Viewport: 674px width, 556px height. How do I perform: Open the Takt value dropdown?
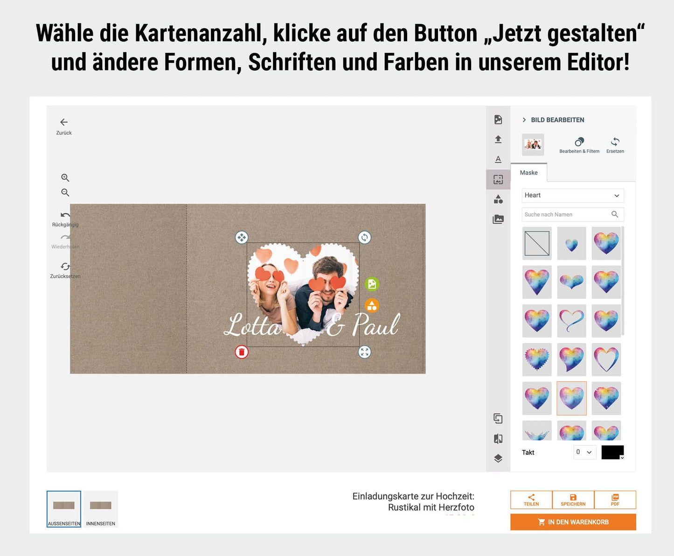584,452
